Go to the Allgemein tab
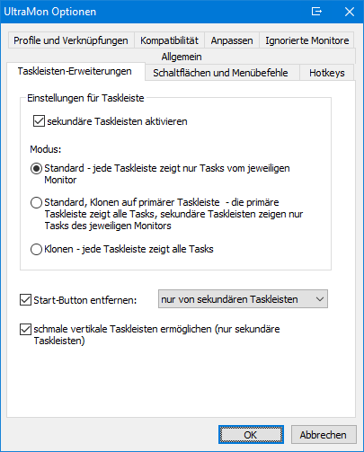The height and width of the screenshot is (452, 364). point(182,57)
